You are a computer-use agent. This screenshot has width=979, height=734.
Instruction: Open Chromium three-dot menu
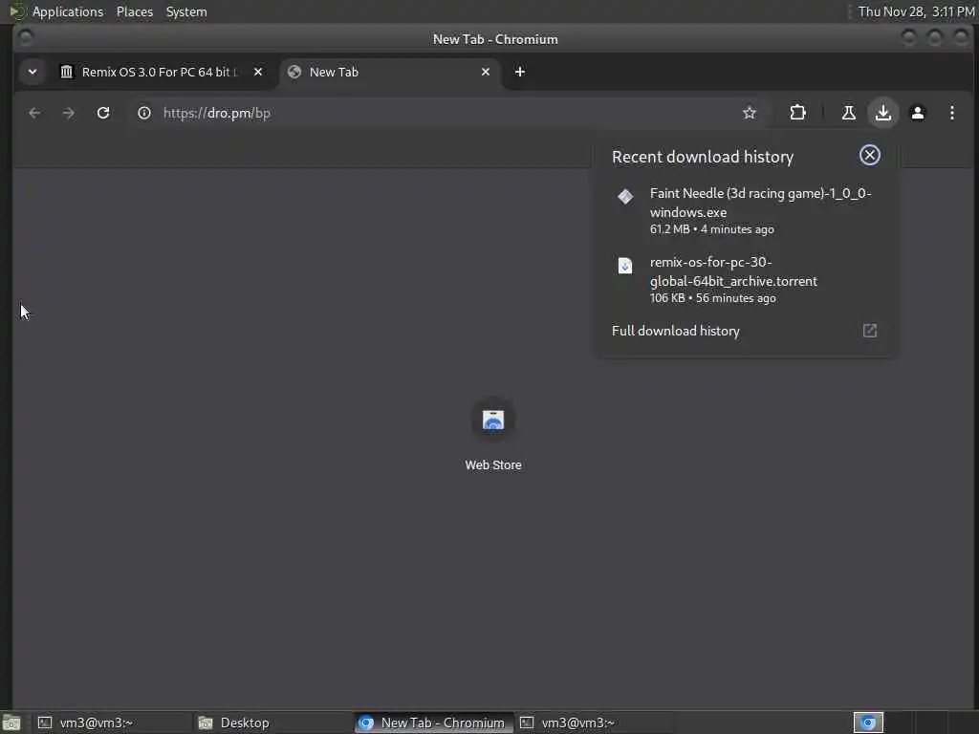951,113
